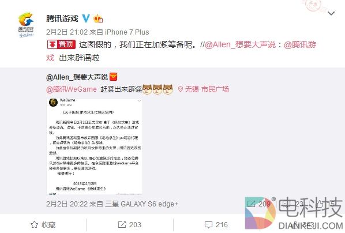Click the membership crown badge icon

pyautogui.click(x=98, y=18)
